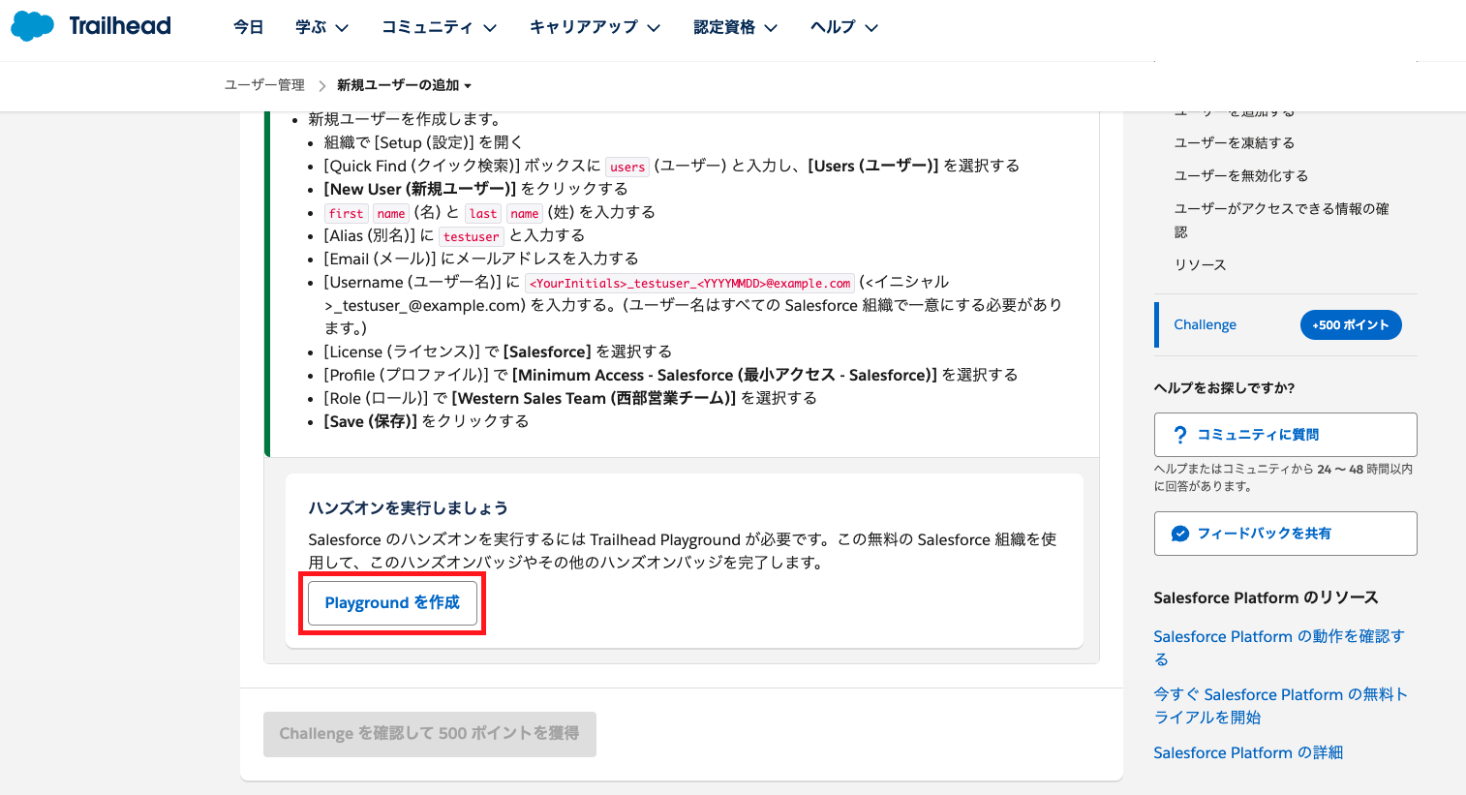Click the Minimum Access - Salesforce profile step
The width and height of the screenshot is (1466, 795).
pos(670,375)
